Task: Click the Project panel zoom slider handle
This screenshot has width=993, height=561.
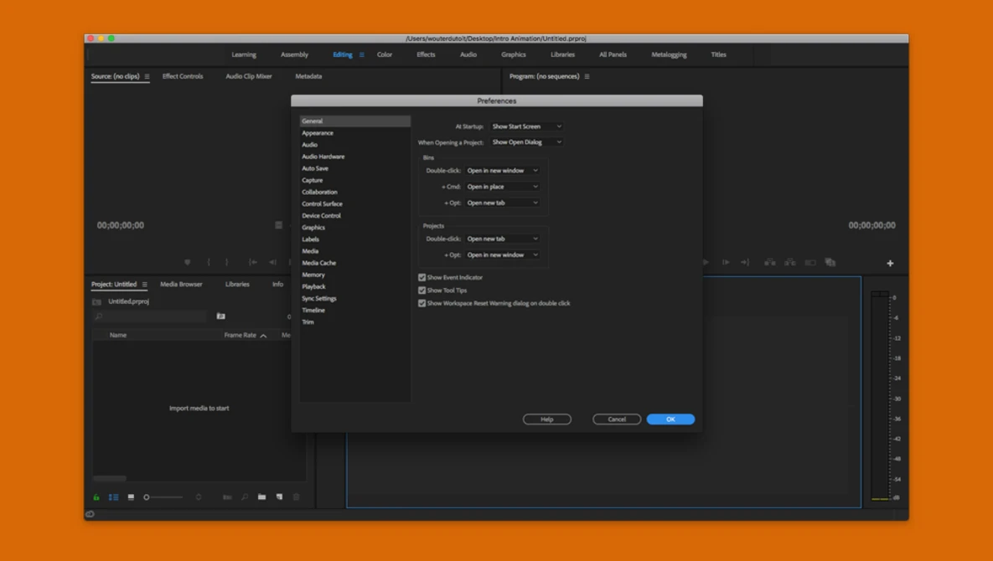Action: [x=147, y=497]
